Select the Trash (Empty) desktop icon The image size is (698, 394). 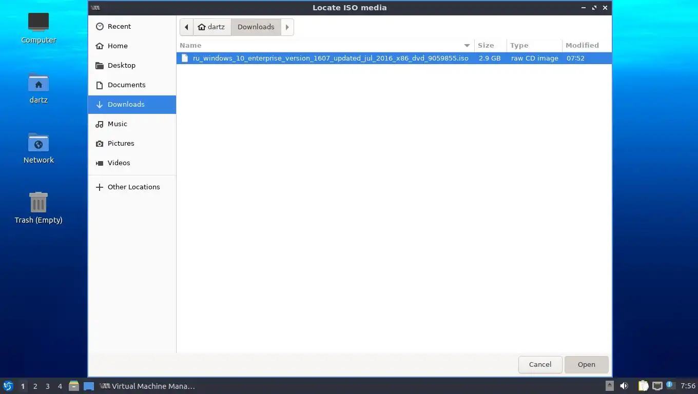tap(38, 208)
